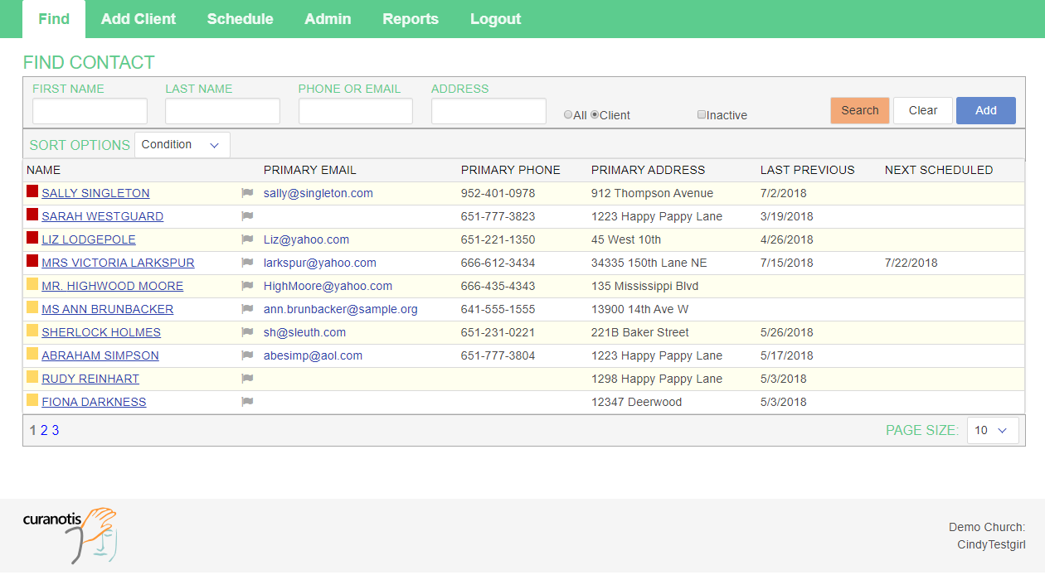Select the All radio button
1045x575 pixels.
pyautogui.click(x=568, y=115)
